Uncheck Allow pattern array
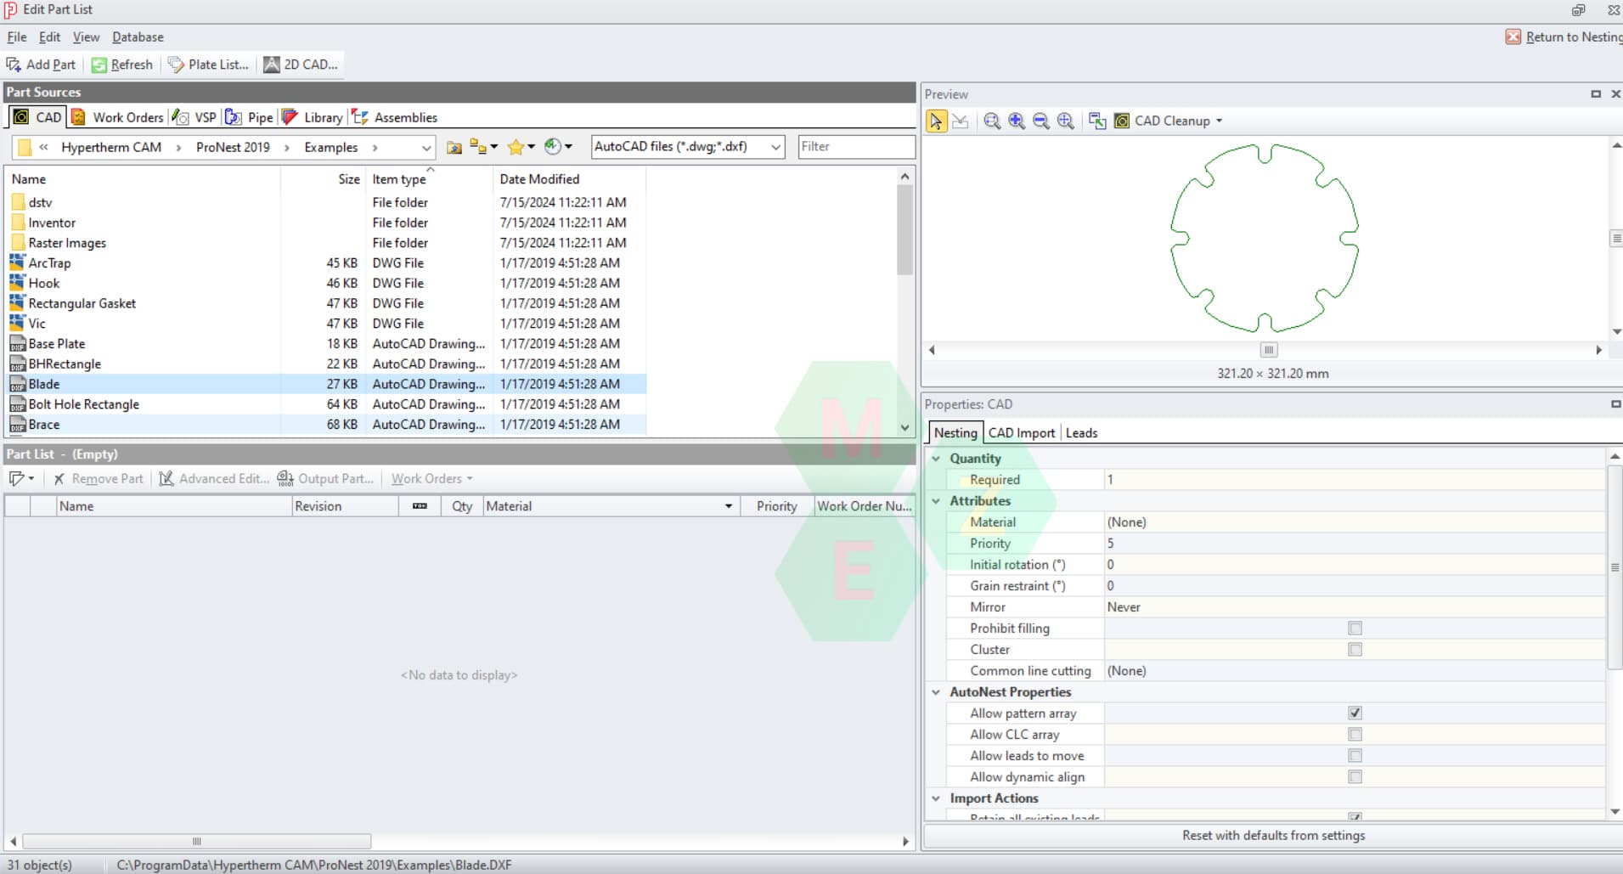The height and width of the screenshot is (874, 1623). tap(1355, 713)
